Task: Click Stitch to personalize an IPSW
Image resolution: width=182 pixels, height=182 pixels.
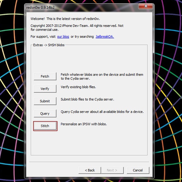Action: point(45,126)
